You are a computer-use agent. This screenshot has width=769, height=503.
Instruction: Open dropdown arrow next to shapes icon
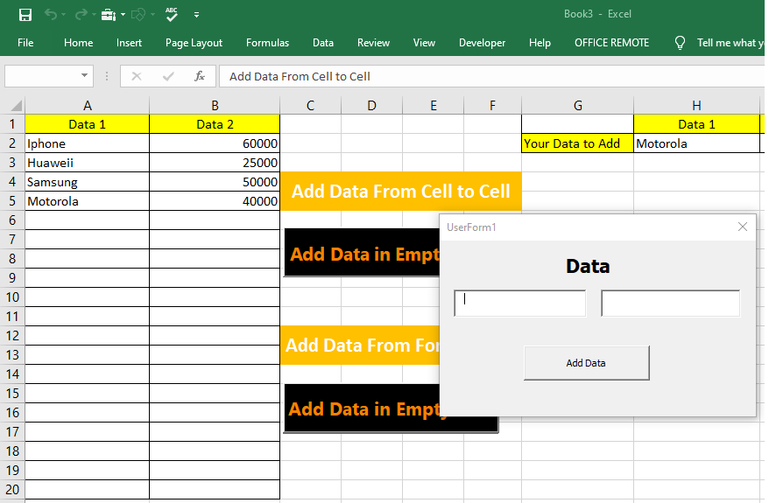(152, 15)
